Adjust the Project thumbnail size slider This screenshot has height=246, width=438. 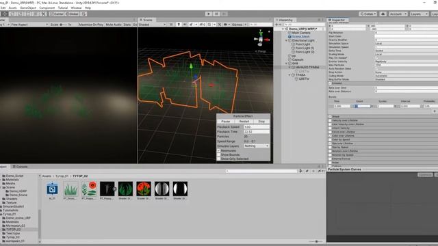(x=316, y=241)
